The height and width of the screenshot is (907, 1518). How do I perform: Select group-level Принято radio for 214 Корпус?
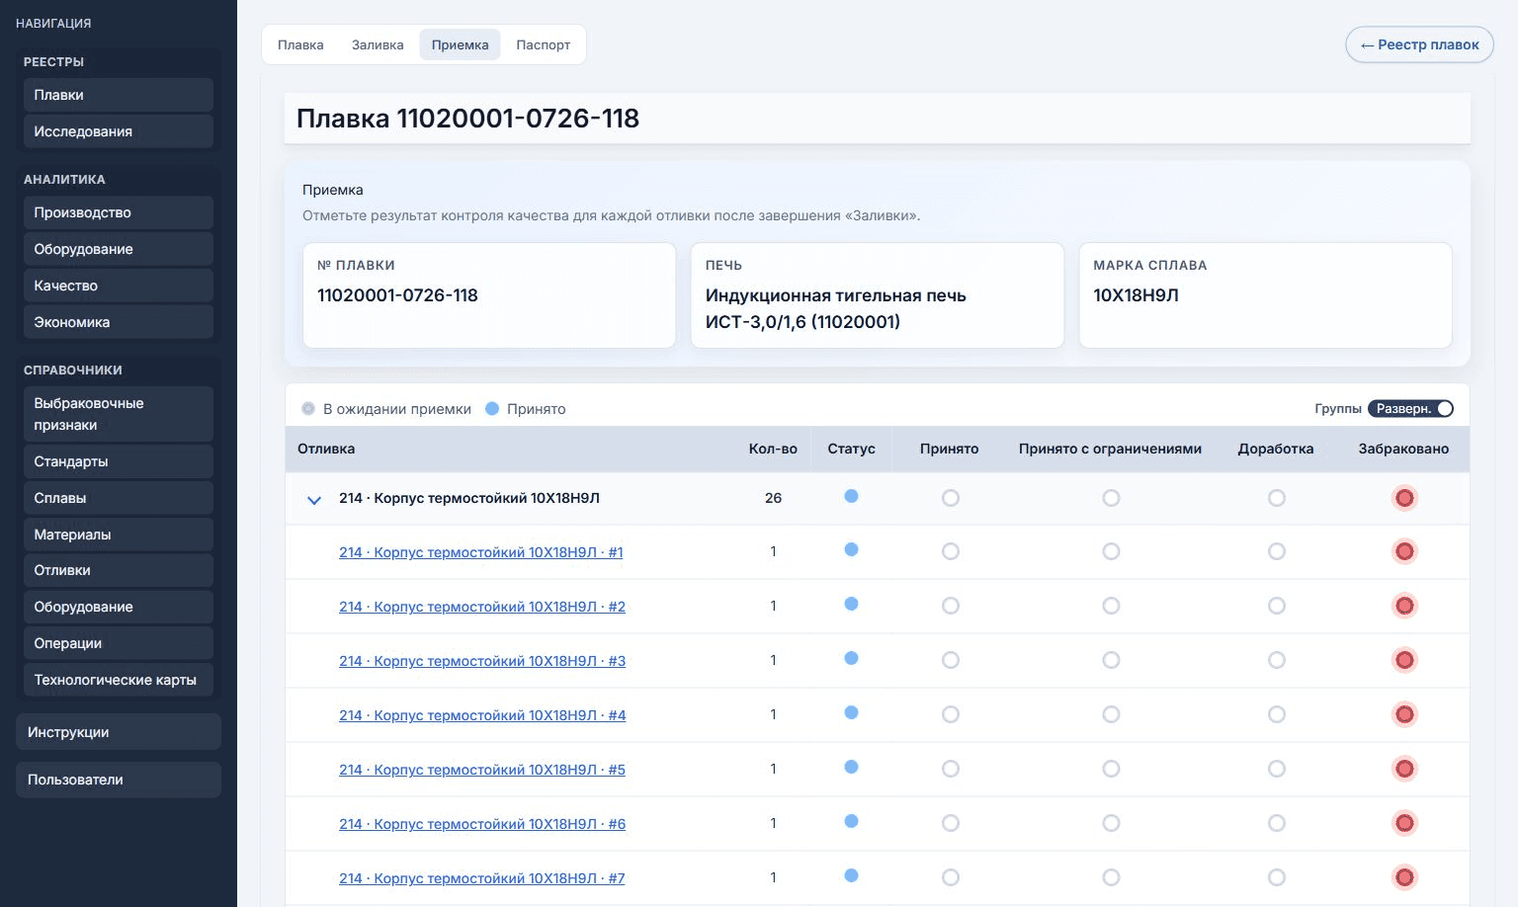tap(951, 498)
